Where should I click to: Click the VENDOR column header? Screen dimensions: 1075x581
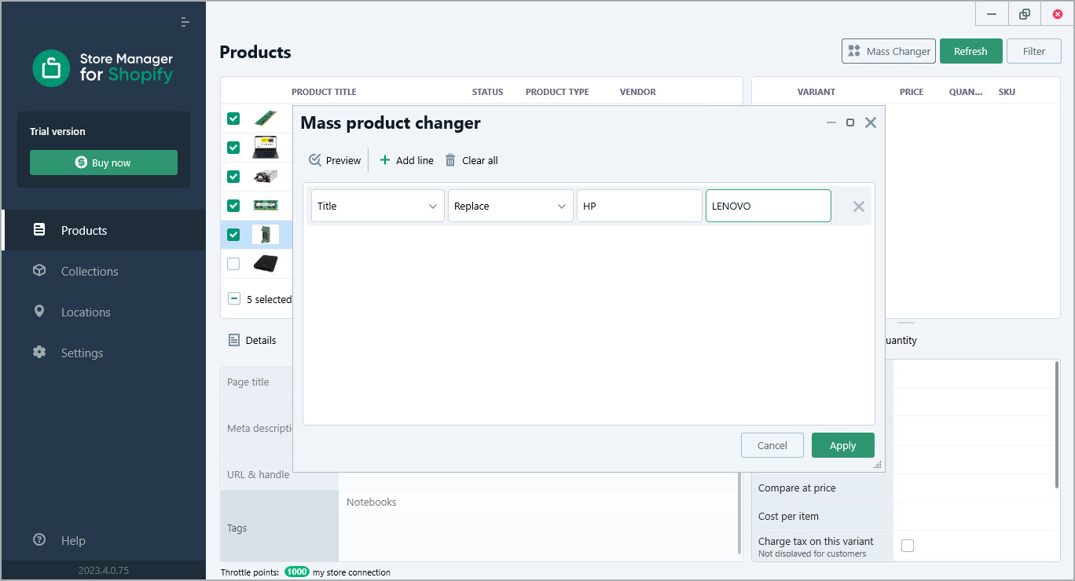click(638, 92)
